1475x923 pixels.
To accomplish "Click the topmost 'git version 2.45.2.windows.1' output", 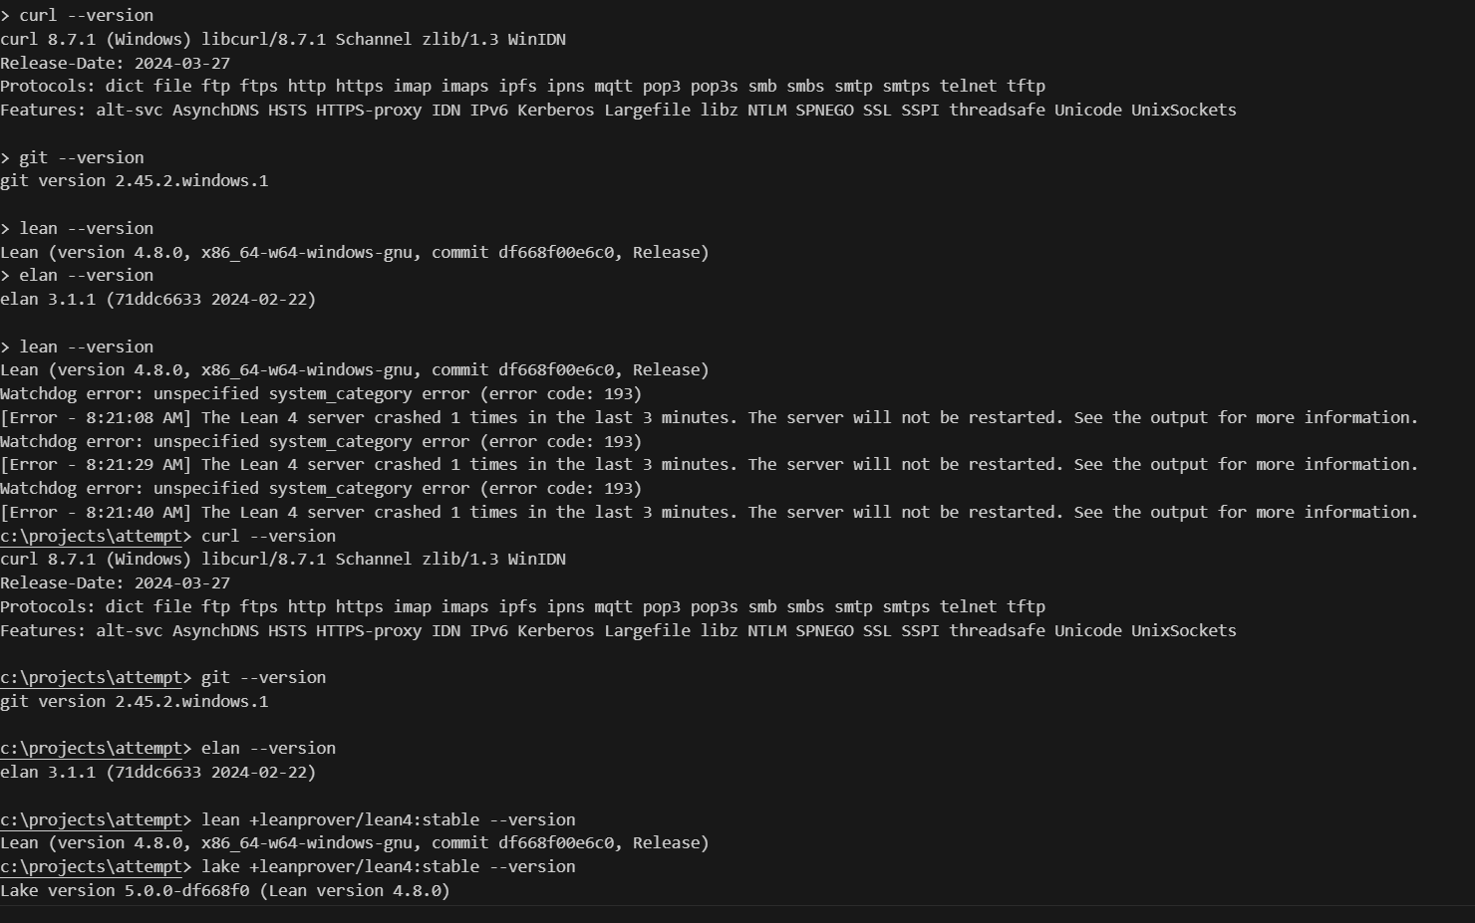I will click(x=135, y=180).
